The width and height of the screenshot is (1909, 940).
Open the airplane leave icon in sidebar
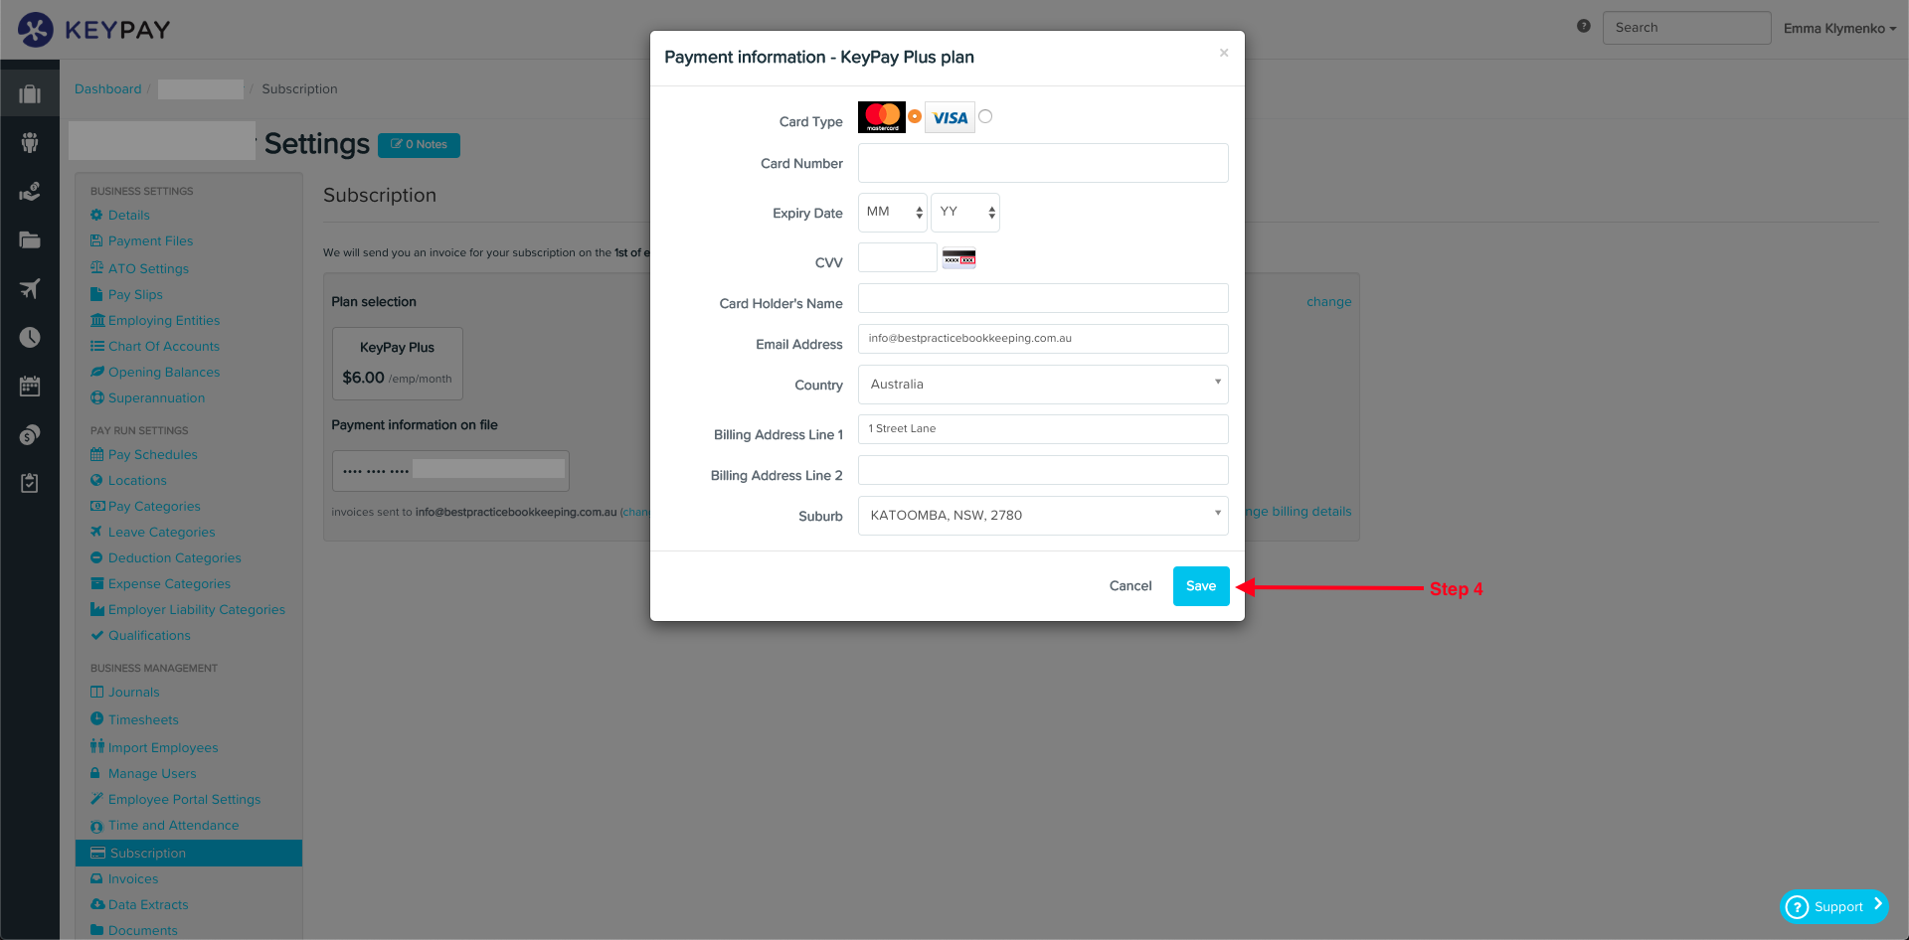[x=30, y=288]
